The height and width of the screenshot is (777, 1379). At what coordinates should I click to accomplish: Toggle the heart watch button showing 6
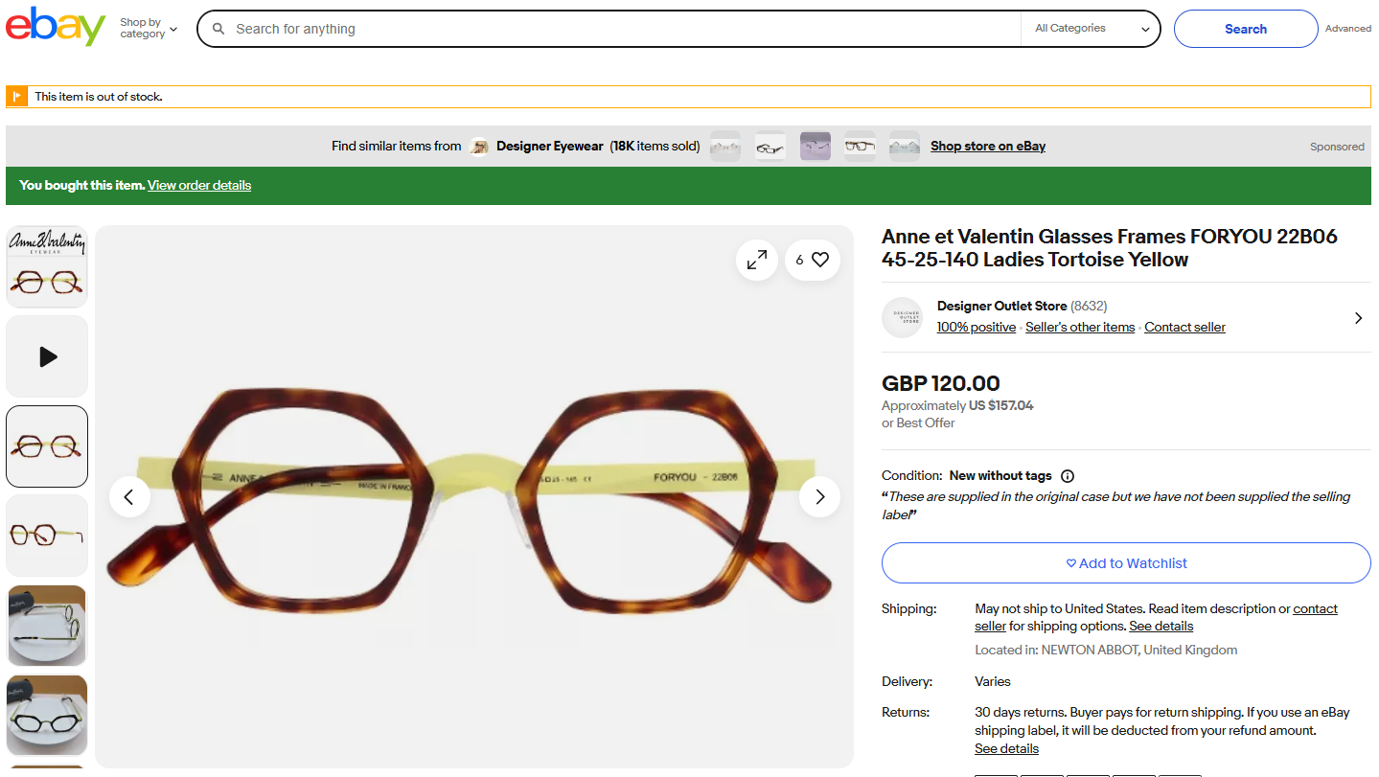(813, 260)
